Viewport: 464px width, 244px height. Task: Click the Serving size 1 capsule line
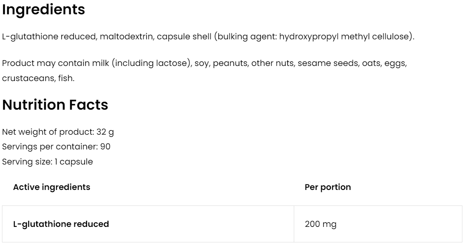(x=47, y=162)
